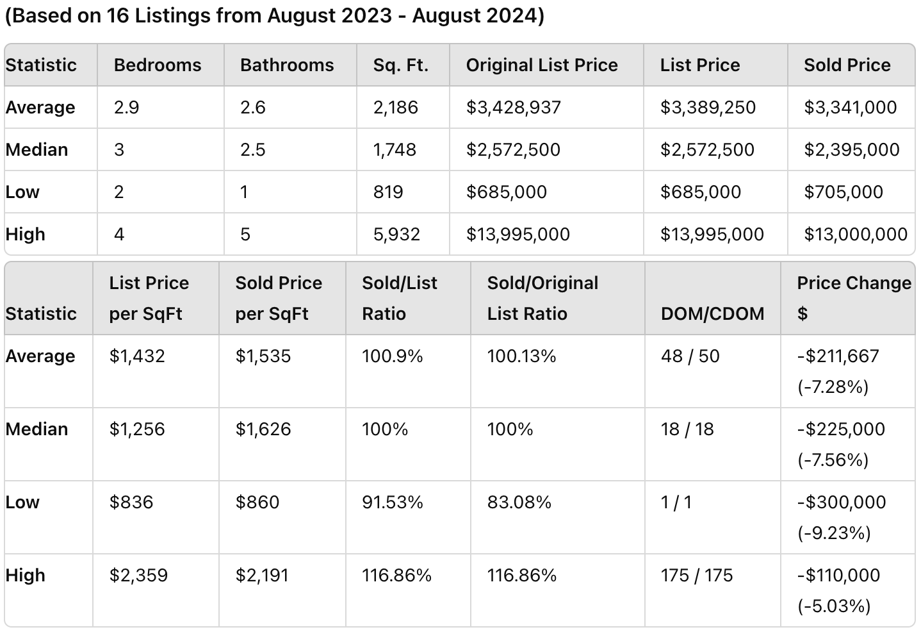This screenshot has height=632, width=921.
Task: Select the high sold price $13,000,000 cell
Action: pyautogui.click(x=856, y=234)
